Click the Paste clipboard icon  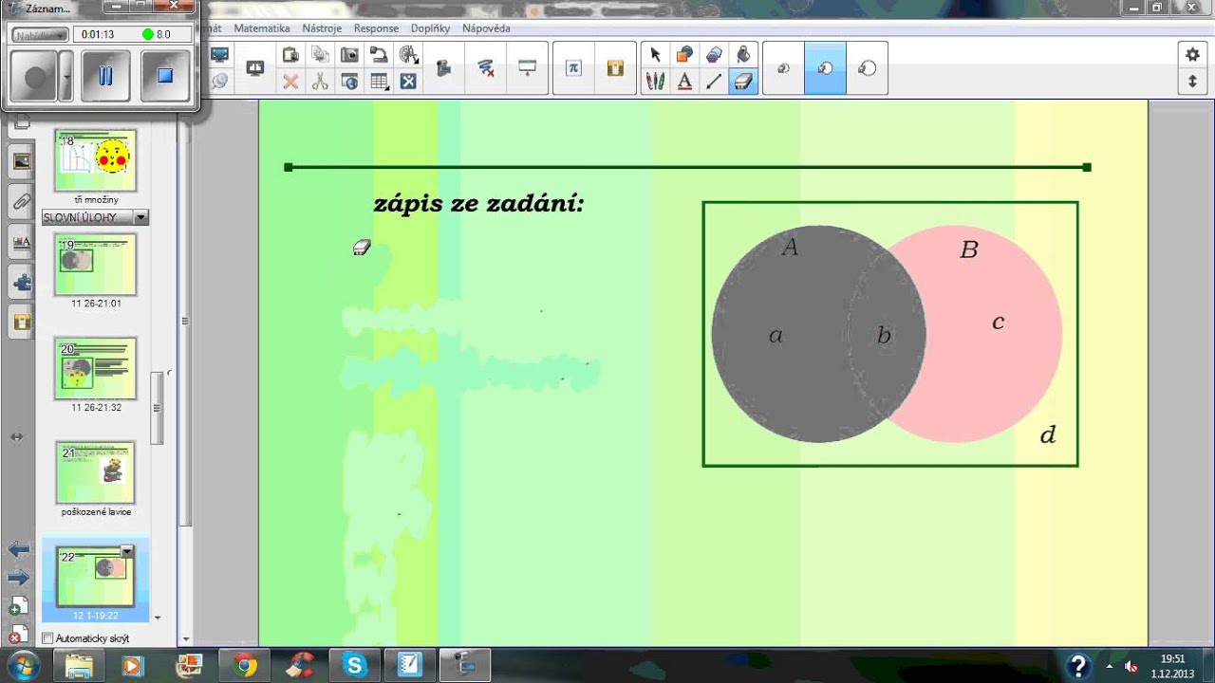290,55
